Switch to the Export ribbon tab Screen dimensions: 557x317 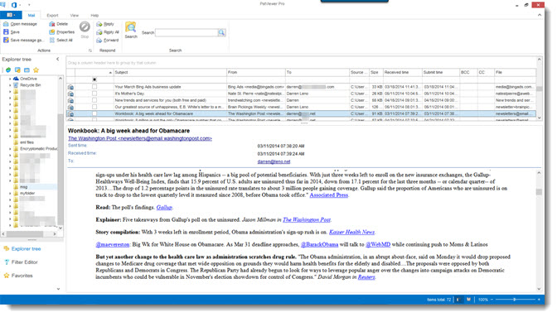[x=52, y=15]
